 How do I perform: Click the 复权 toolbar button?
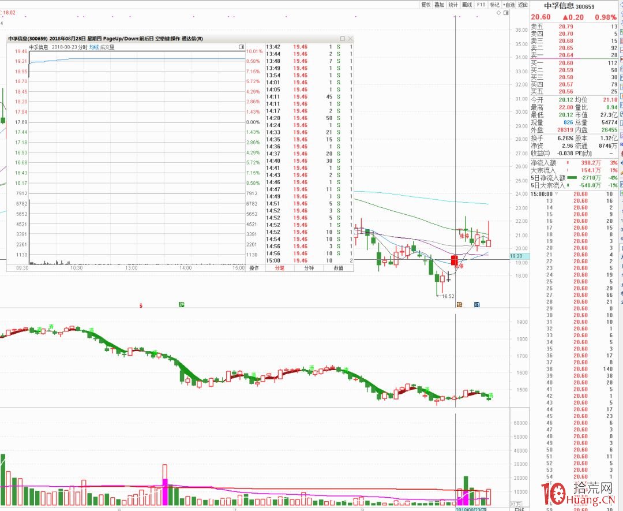[x=426, y=5]
